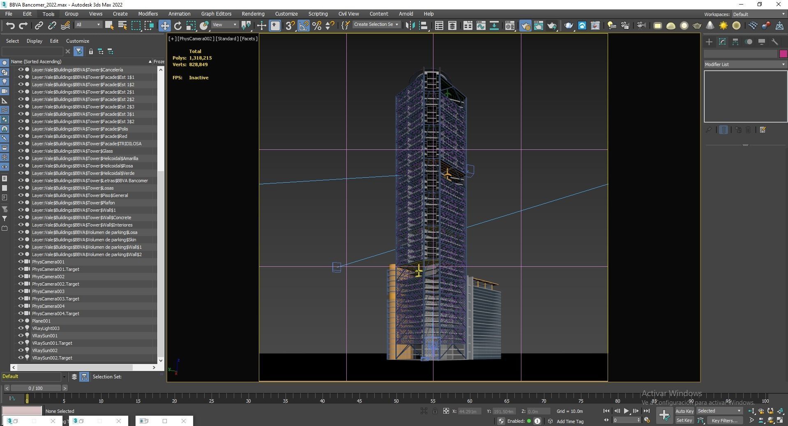Open the Workspaces Default dropdown
Screen dimensions: 788x426
(x=758, y=14)
